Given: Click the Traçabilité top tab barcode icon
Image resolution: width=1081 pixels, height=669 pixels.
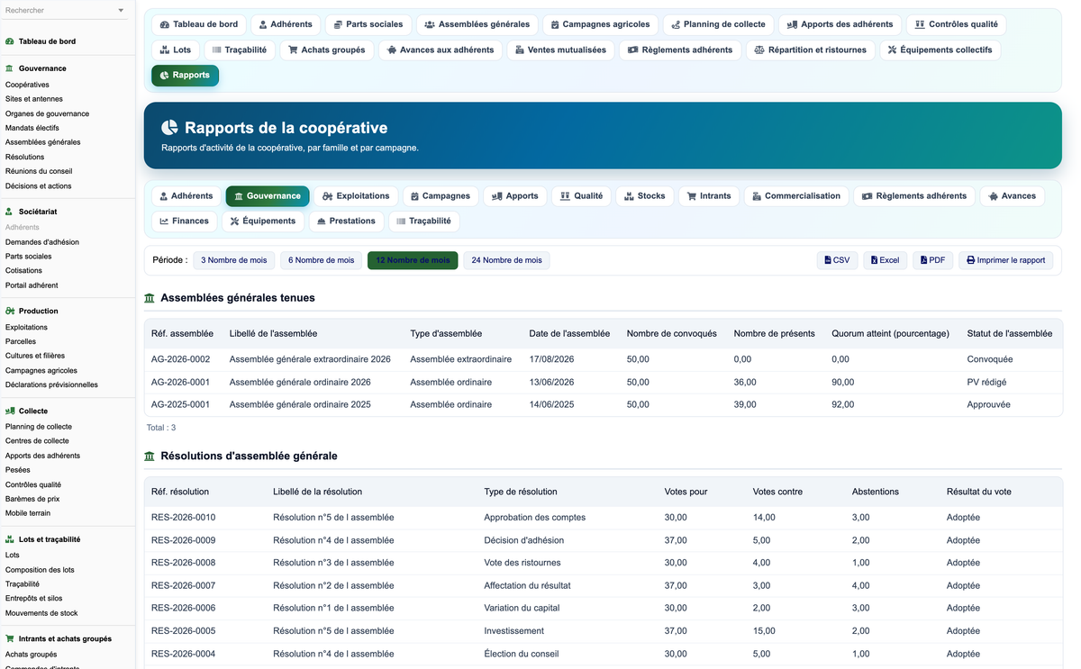Looking at the screenshot, I should tap(217, 50).
